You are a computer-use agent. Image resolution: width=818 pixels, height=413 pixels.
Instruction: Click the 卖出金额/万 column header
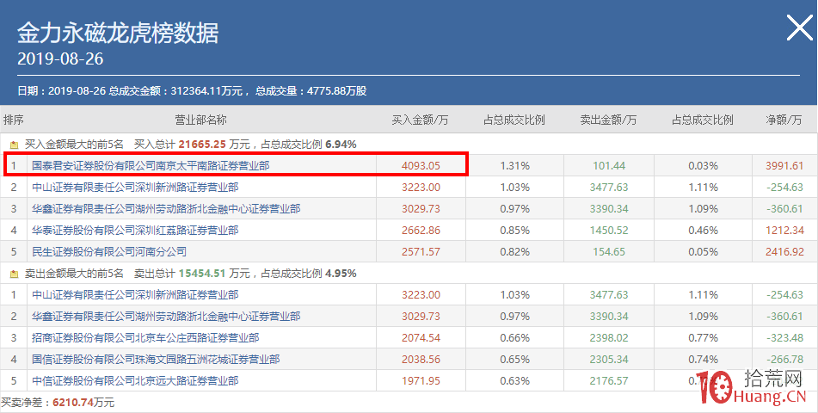click(x=608, y=120)
